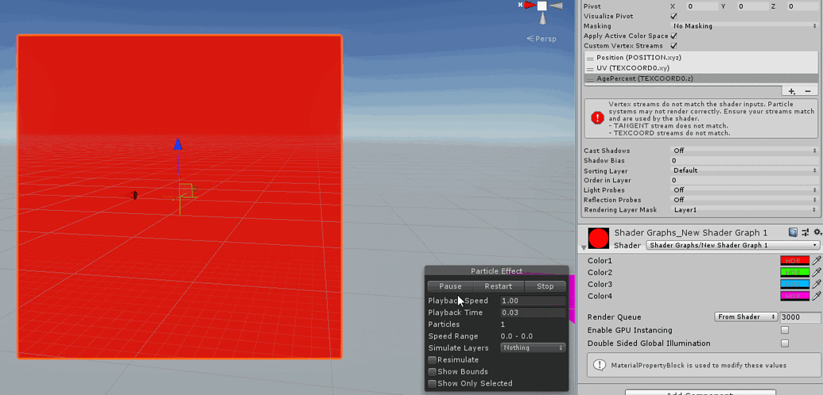Open the Shader selection dropdown
Screen dimensions: 823x395
[x=732, y=245]
